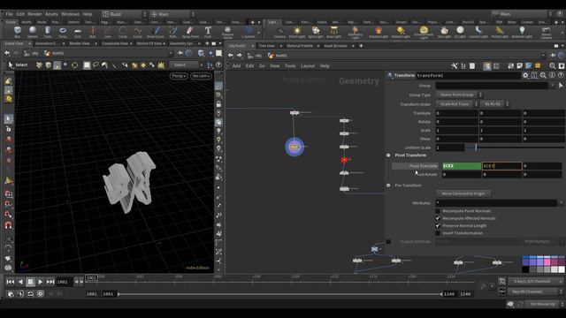Toggle the Output Attribute checkbox

pyautogui.click(x=388, y=241)
